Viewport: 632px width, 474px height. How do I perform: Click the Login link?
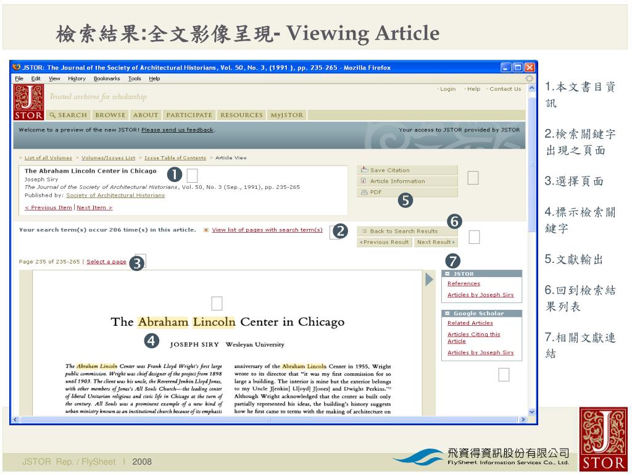pos(448,89)
